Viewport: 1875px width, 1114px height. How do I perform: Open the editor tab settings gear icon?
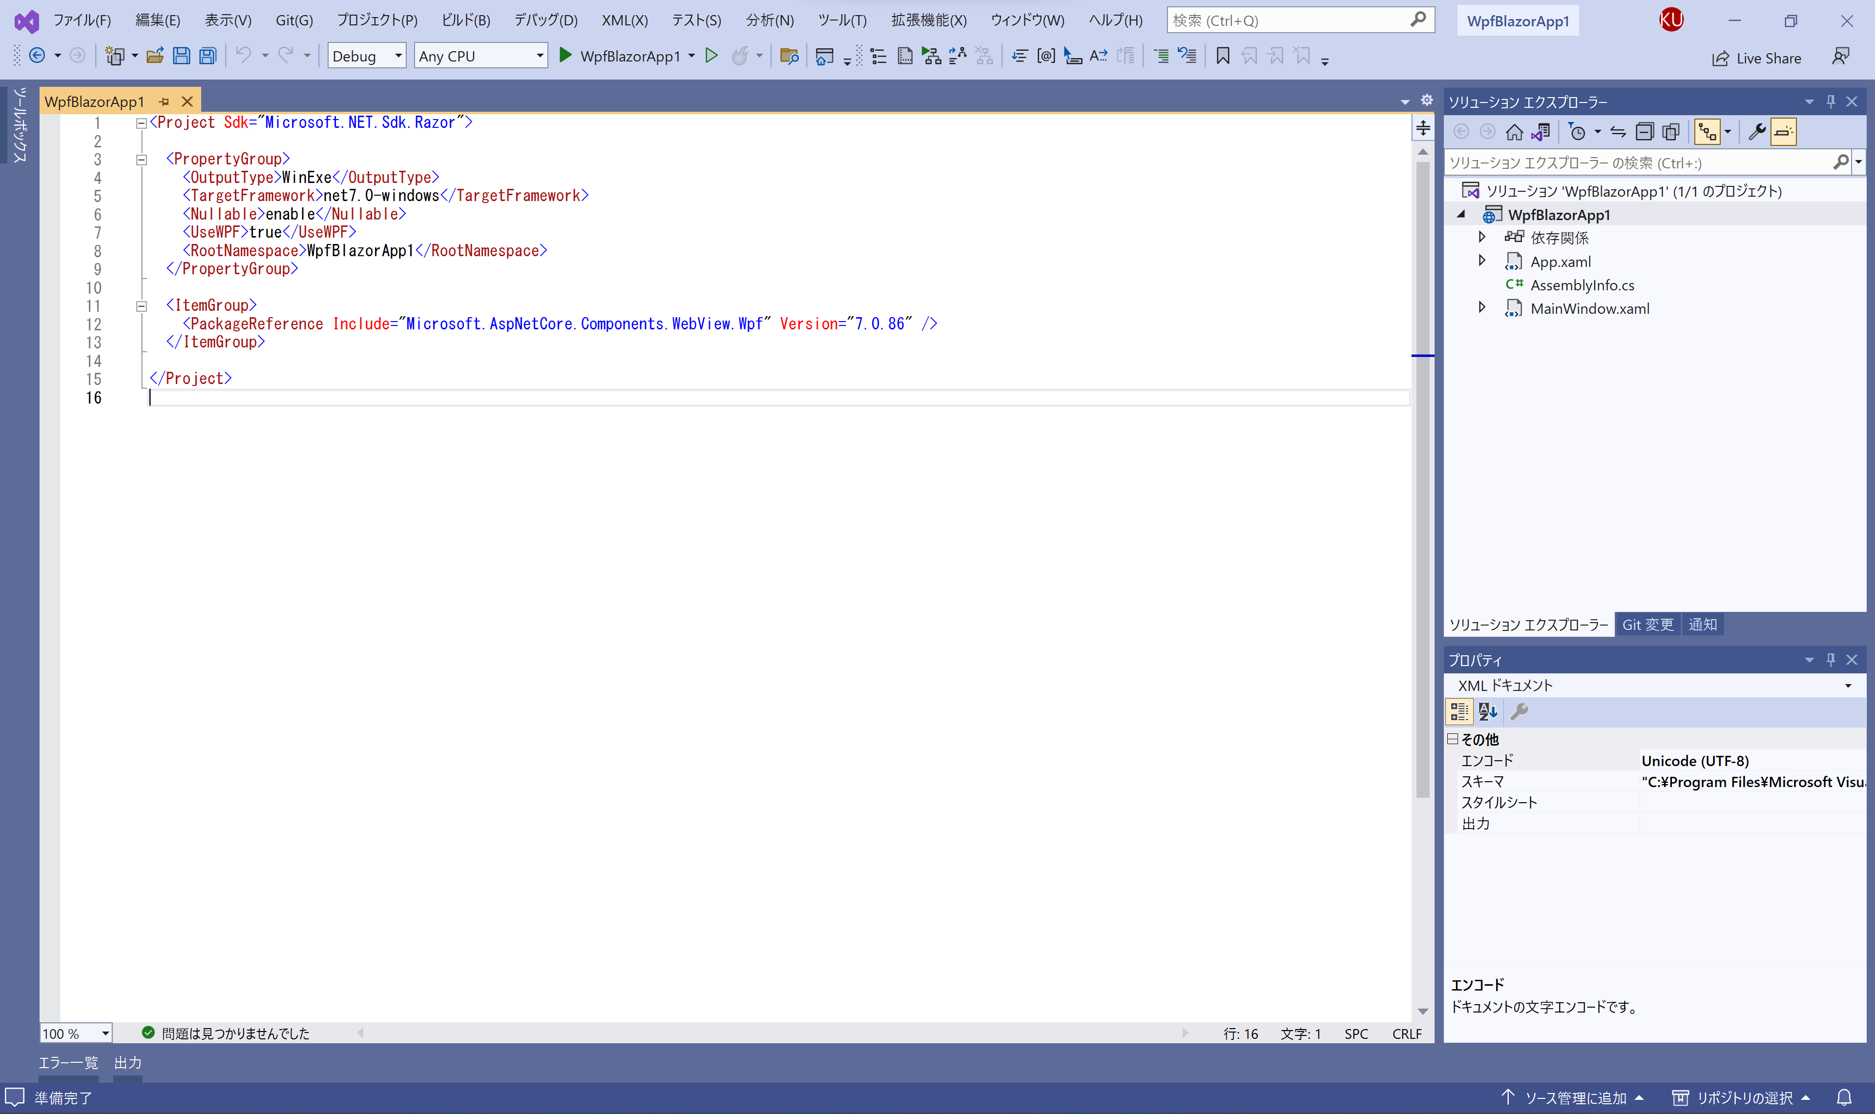(1427, 101)
